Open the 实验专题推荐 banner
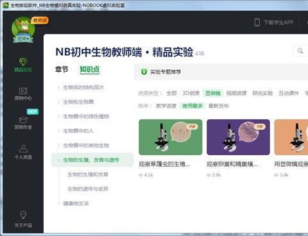308x236 pixels. pyautogui.click(x=221, y=72)
